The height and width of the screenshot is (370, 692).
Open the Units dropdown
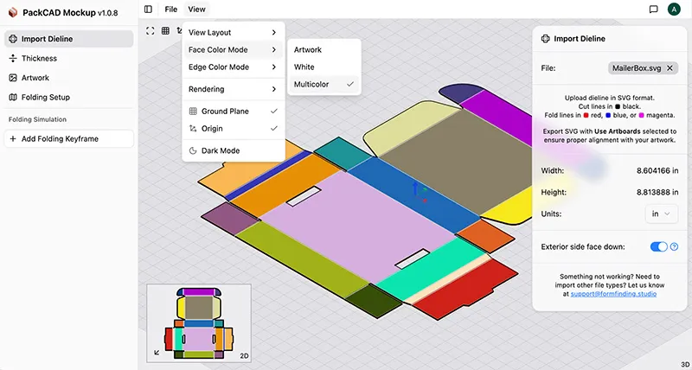(x=662, y=214)
